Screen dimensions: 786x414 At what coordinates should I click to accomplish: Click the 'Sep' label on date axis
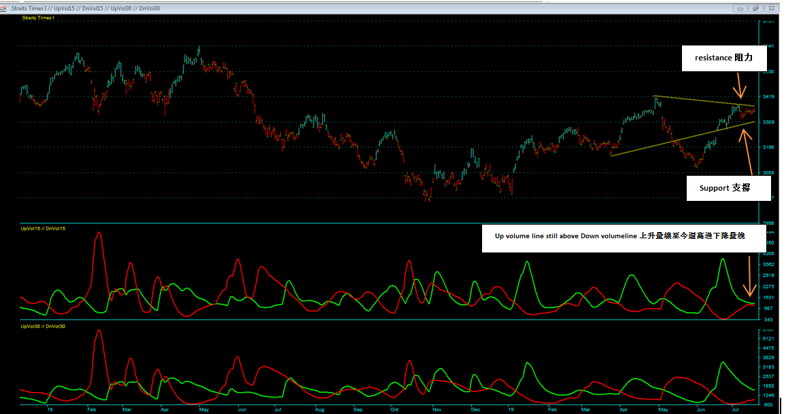tap(358, 409)
